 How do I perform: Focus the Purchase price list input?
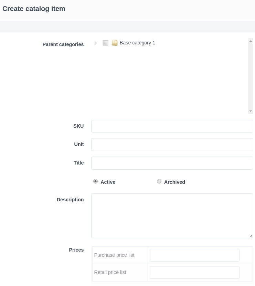[x=194, y=255]
